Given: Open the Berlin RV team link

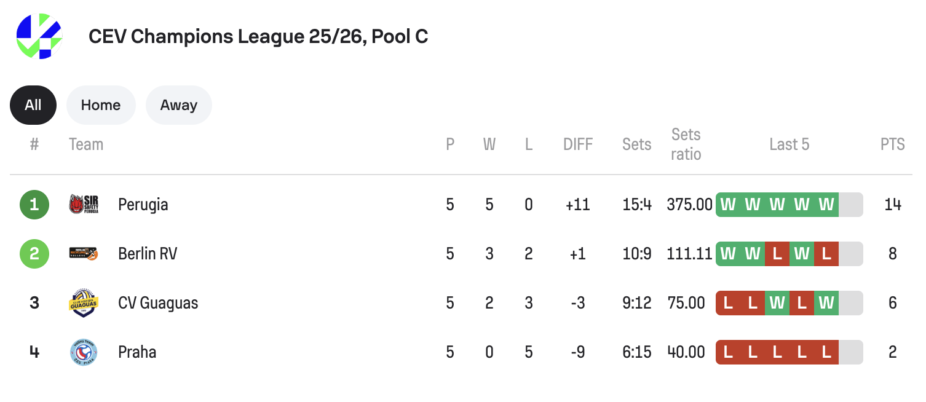Looking at the screenshot, I should click(148, 253).
